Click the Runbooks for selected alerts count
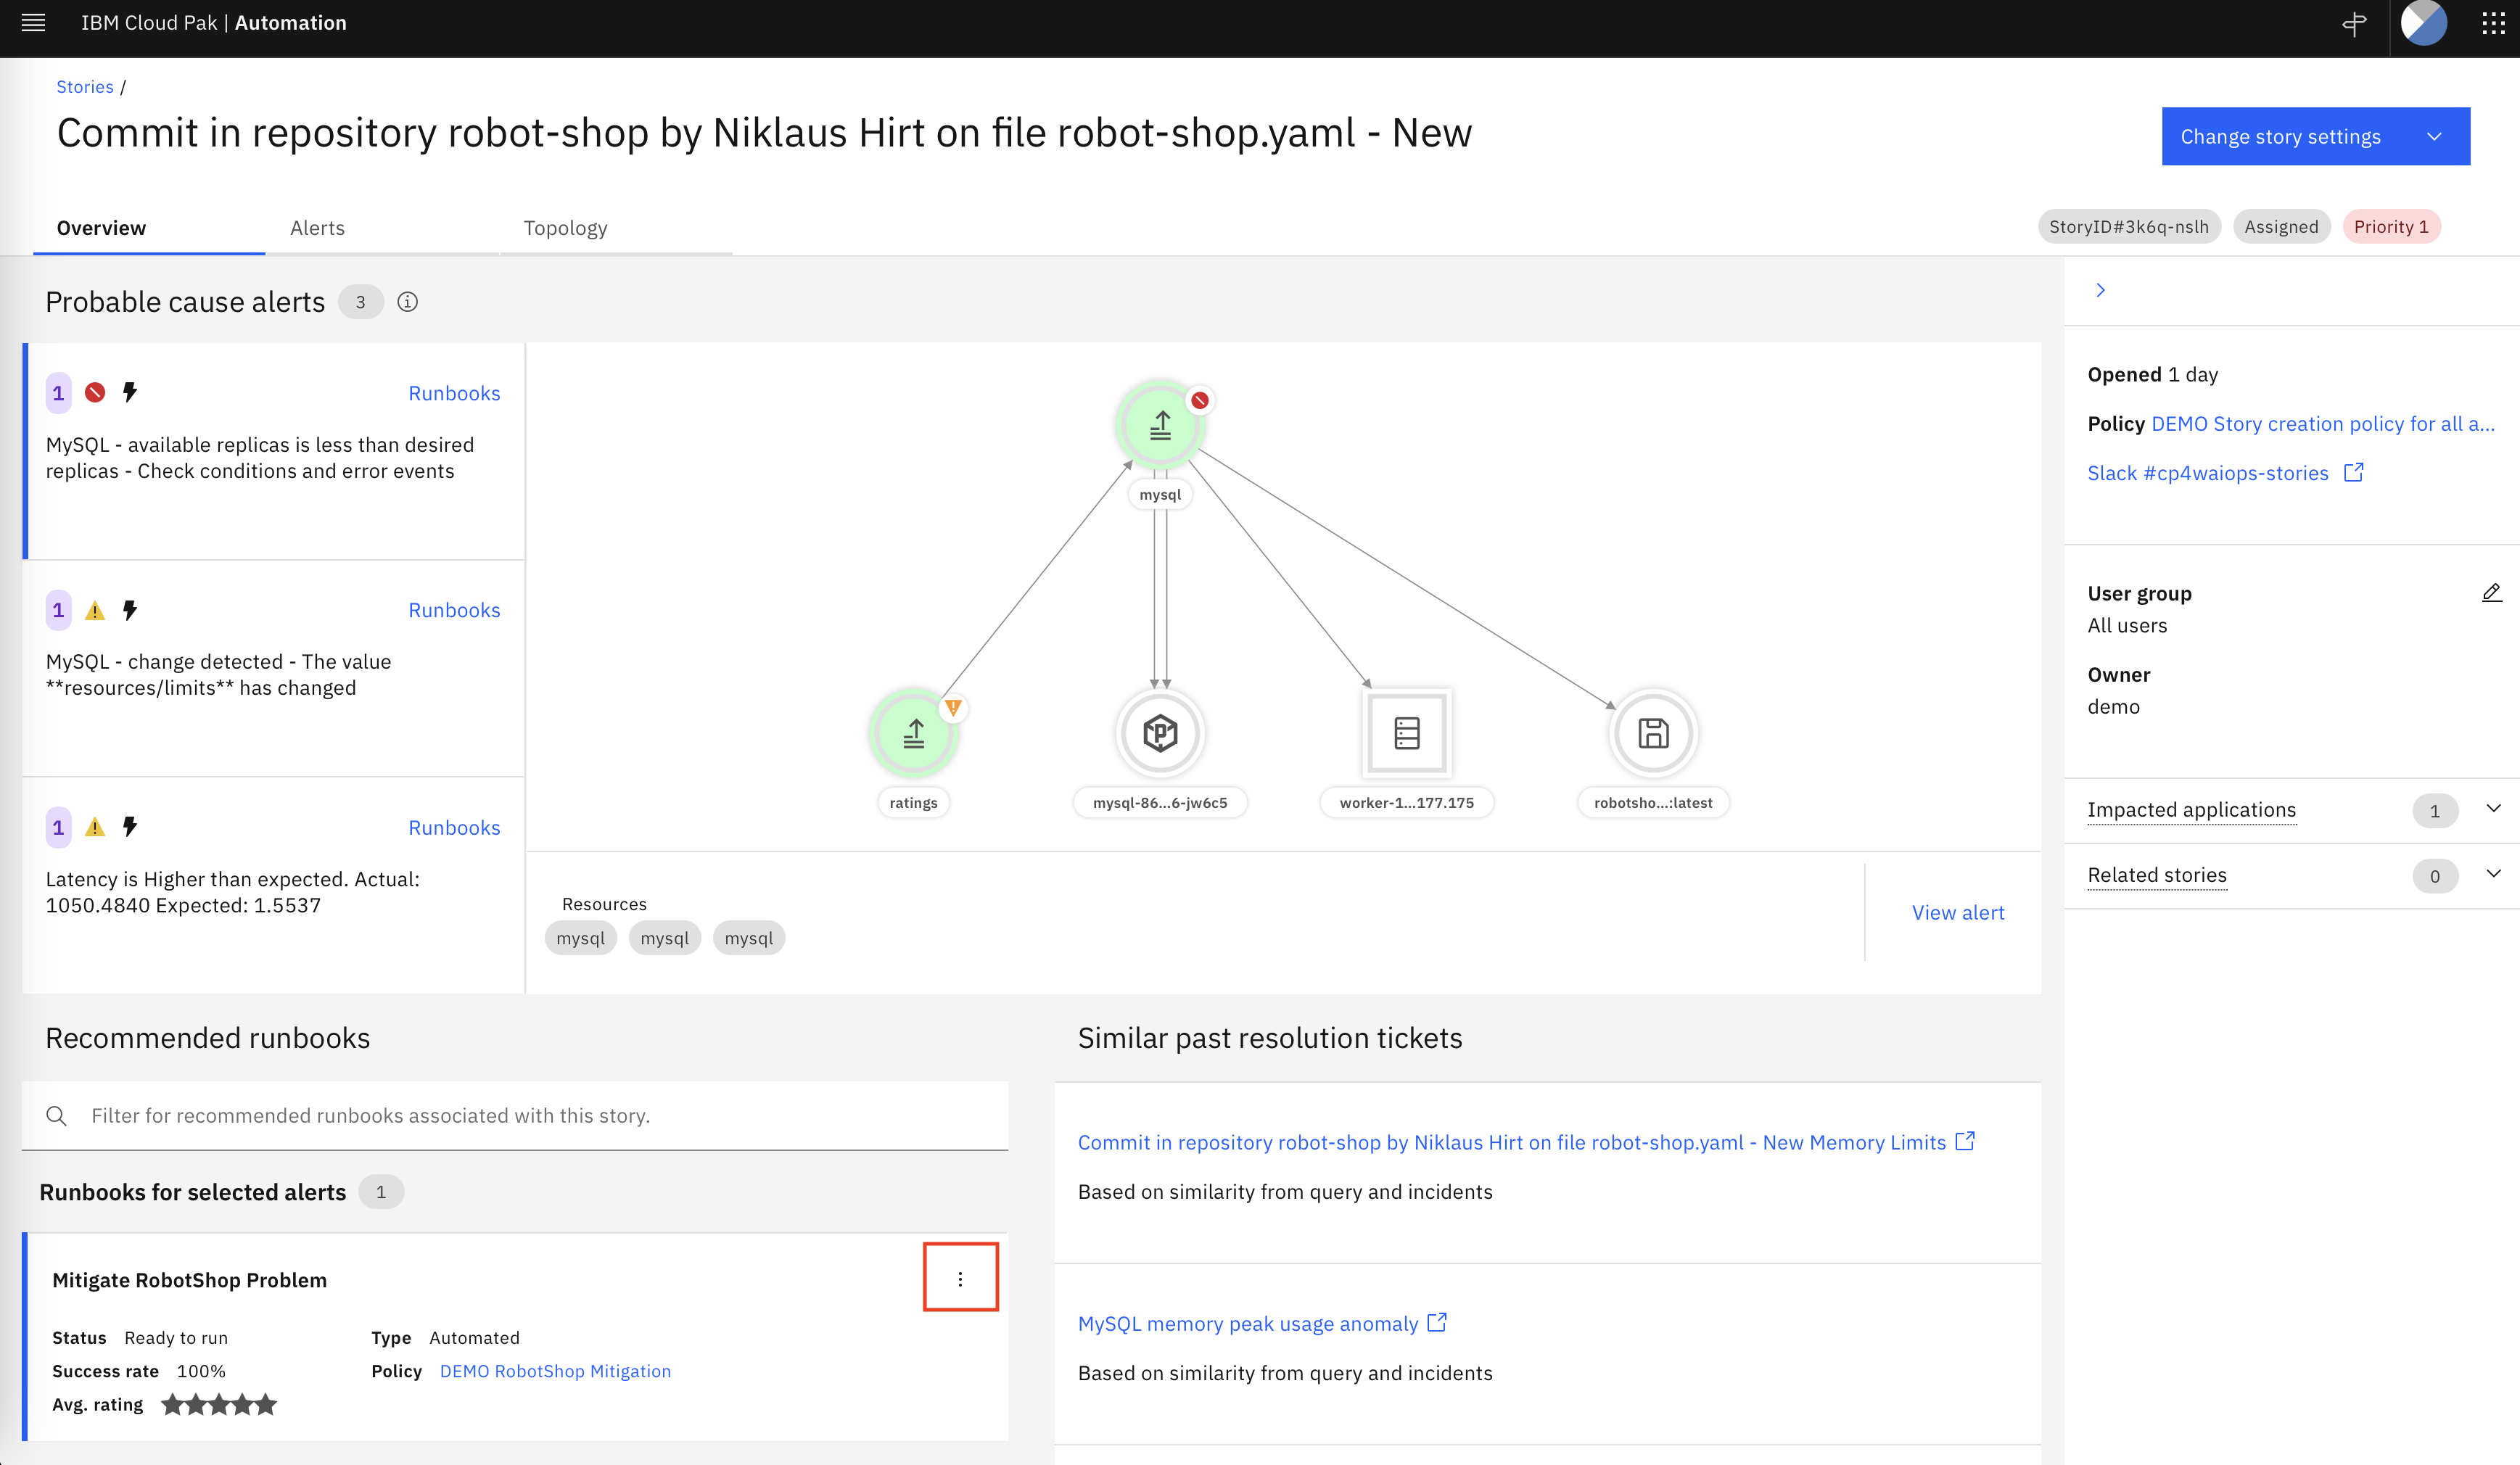 (x=380, y=1192)
